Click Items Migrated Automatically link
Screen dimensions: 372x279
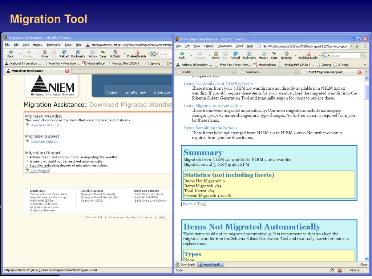[x=213, y=106]
